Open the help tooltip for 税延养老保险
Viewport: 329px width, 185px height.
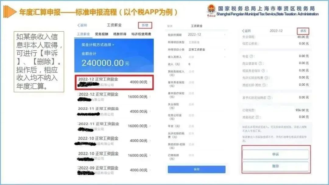pos(263,71)
